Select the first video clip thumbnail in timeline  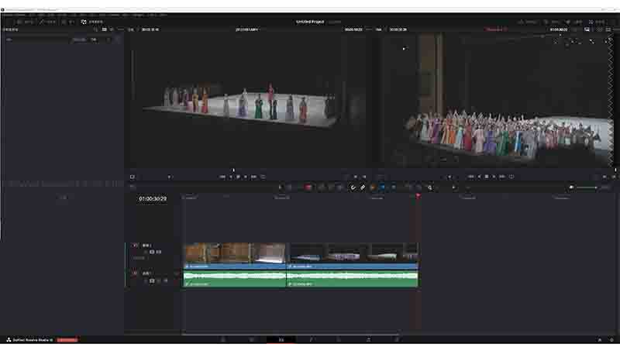pos(235,253)
